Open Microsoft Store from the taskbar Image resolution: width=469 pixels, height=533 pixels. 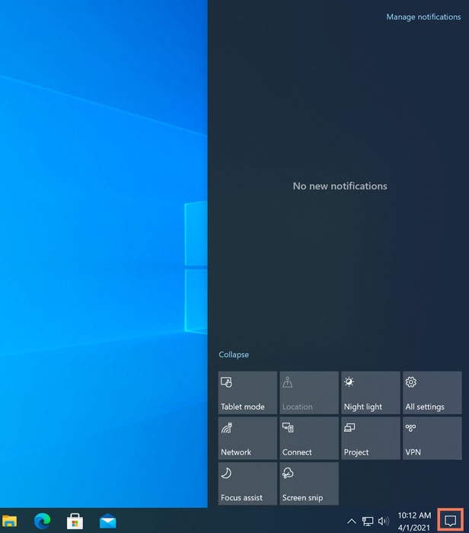(x=75, y=522)
